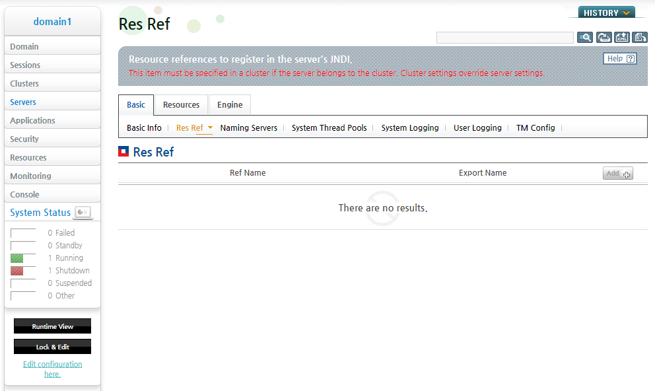Click the search magnifier icon button
The height and width of the screenshot is (391, 655).
click(585, 38)
